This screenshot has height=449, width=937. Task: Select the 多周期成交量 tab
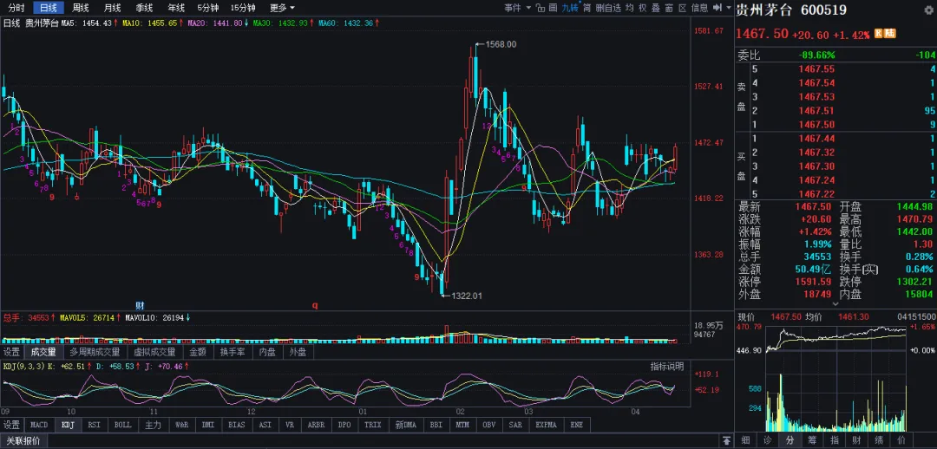95,352
